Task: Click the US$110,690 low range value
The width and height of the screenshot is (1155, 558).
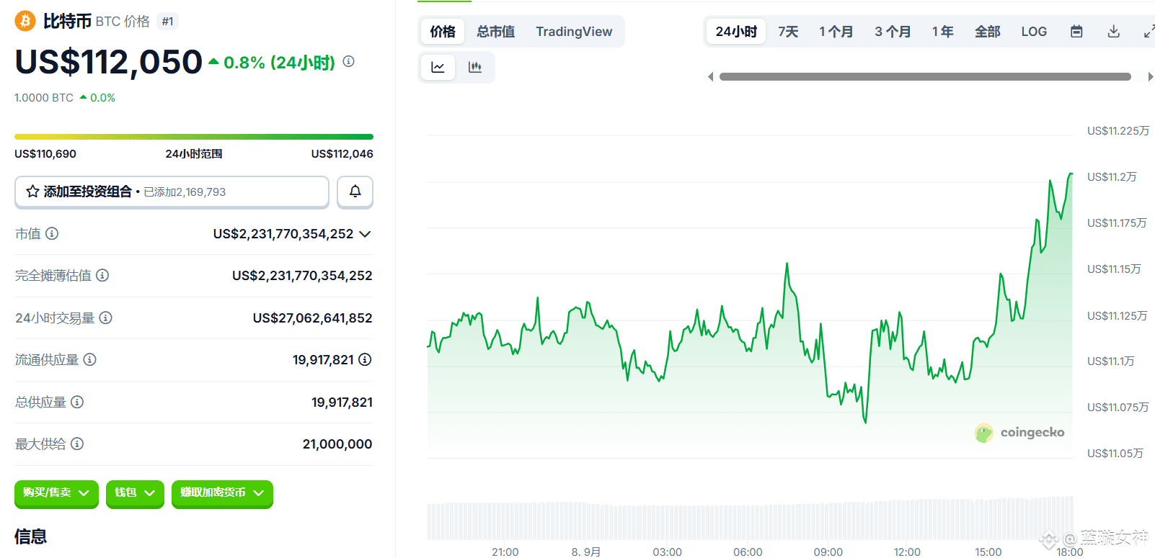Action: point(45,153)
